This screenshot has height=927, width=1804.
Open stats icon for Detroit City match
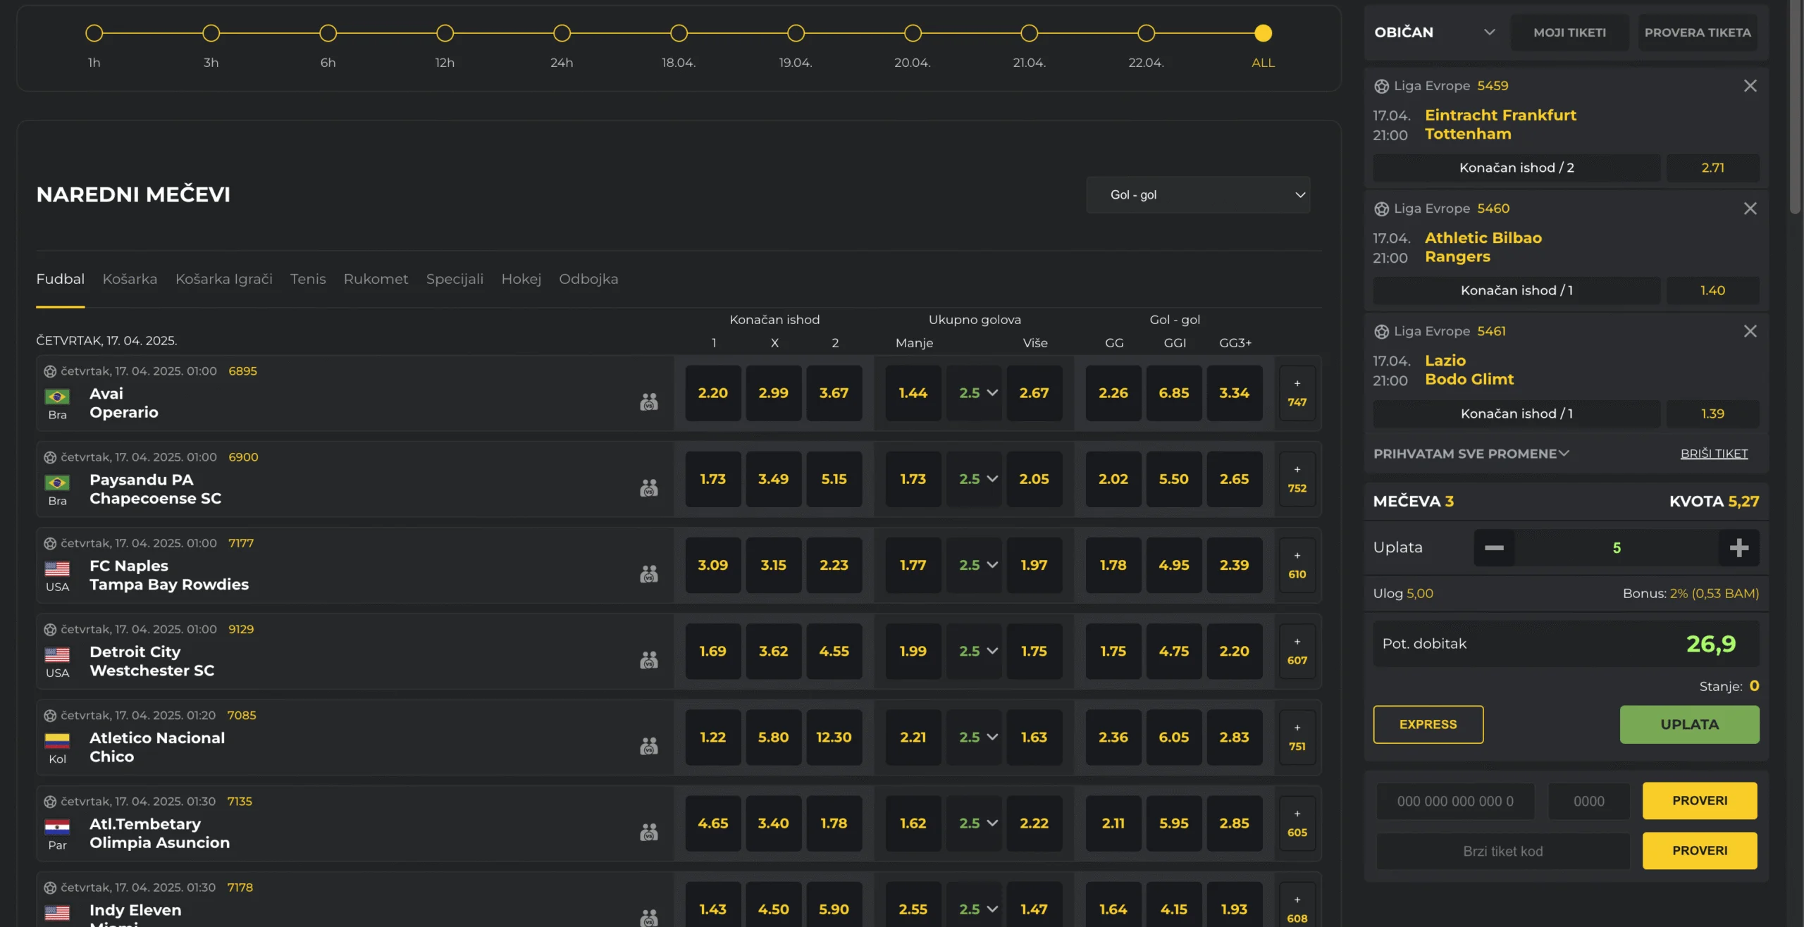coord(648,660)
